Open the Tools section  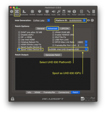[89, 12]
